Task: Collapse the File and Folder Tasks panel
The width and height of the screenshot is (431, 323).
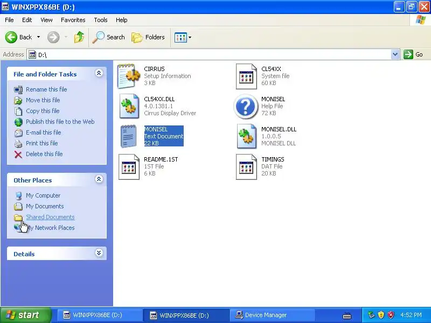Action: click(99, 73)
